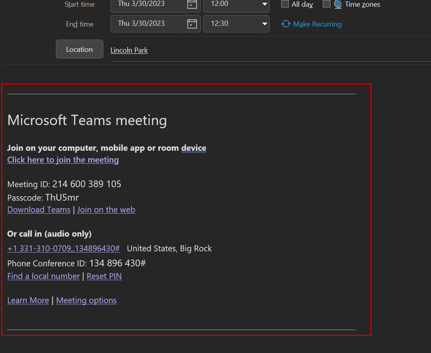Expand the 12:00 start time dropdown
The image size is (431, 353).
264,4
